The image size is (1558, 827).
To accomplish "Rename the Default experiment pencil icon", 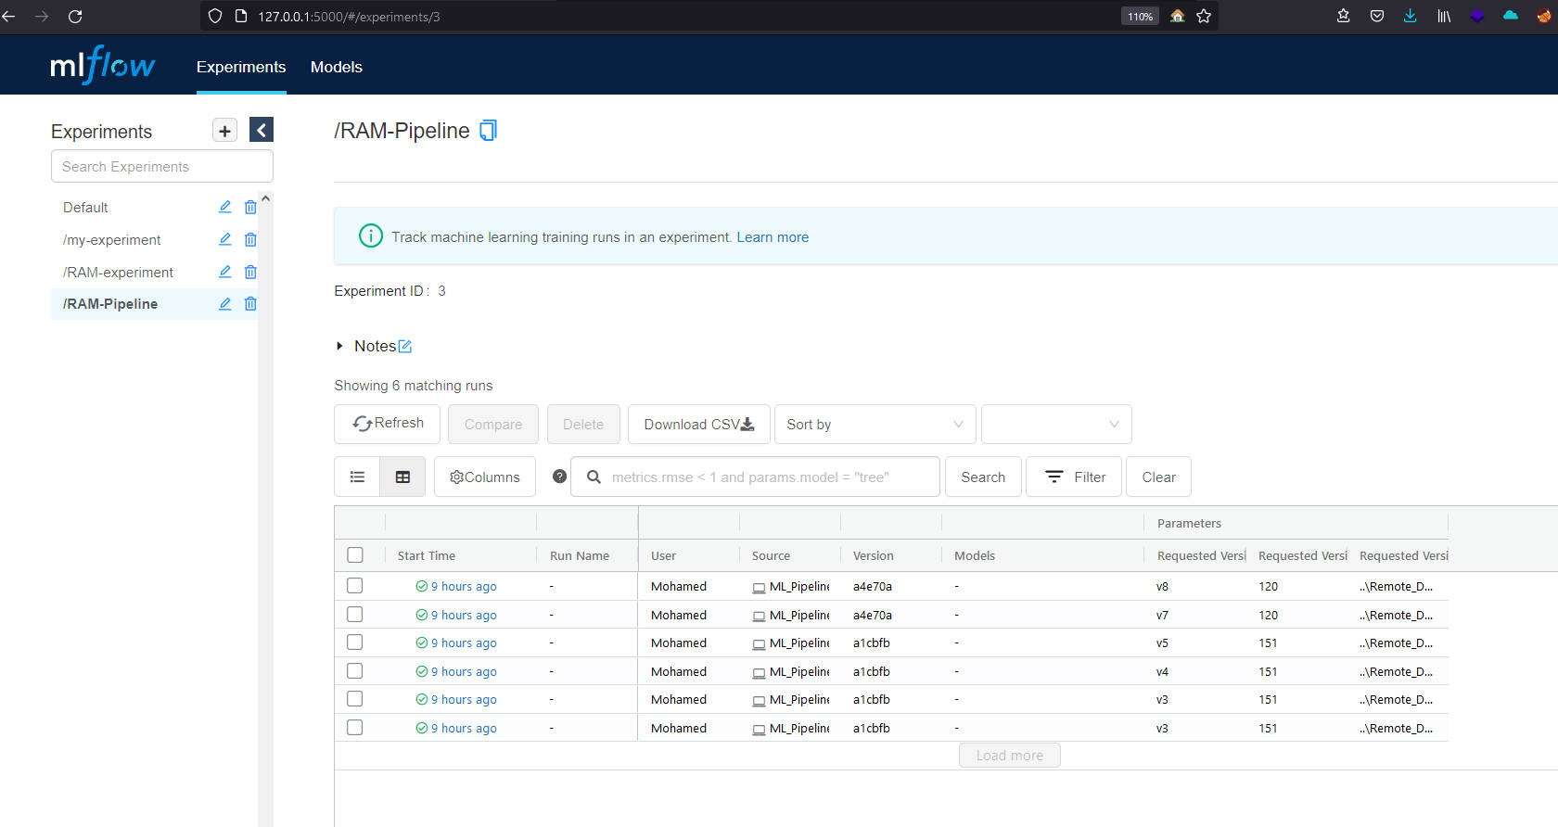I will point(224,207).
